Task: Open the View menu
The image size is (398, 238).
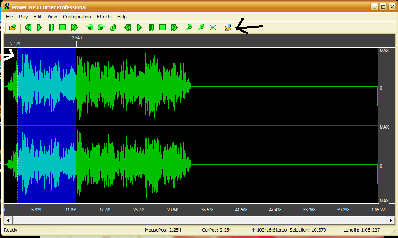Action: pos(52,17)
